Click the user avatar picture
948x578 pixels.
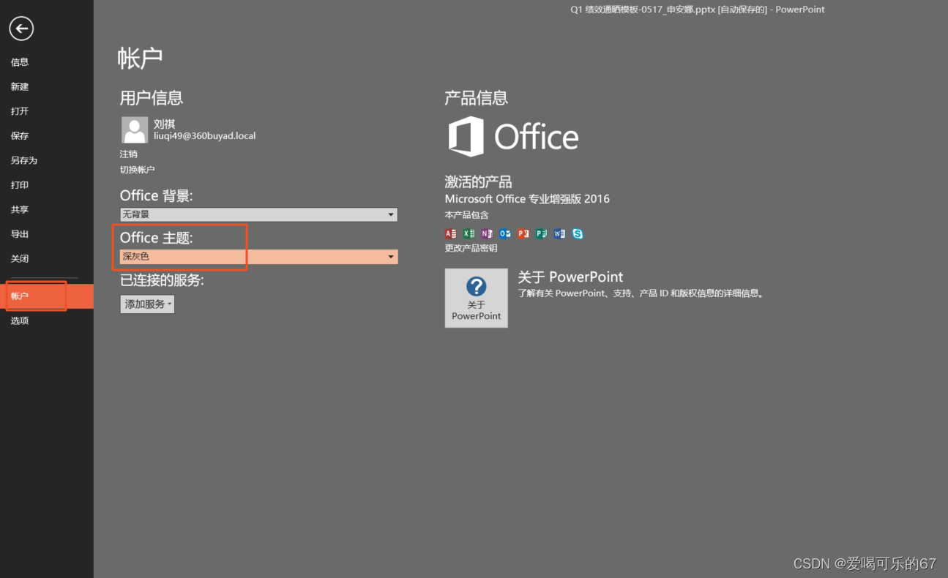coord(135,130)
